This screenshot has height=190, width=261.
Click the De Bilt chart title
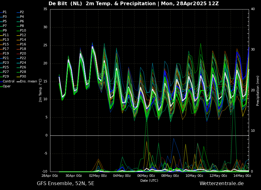(134, 4)
